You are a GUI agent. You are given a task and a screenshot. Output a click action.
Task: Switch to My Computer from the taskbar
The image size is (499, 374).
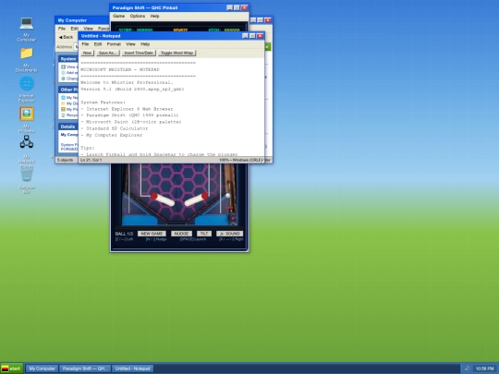coord(42,368)
